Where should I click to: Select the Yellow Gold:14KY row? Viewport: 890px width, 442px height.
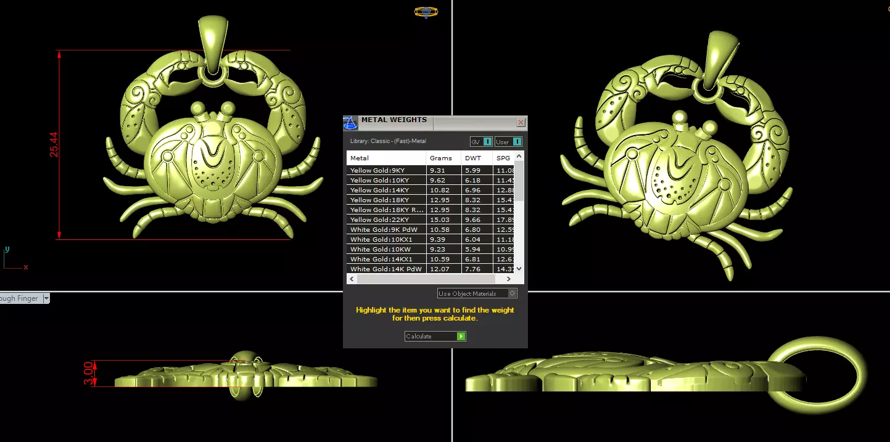(x=431, y=190)
